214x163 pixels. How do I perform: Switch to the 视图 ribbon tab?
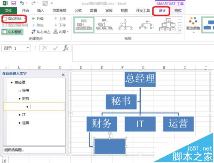[124, 11]
